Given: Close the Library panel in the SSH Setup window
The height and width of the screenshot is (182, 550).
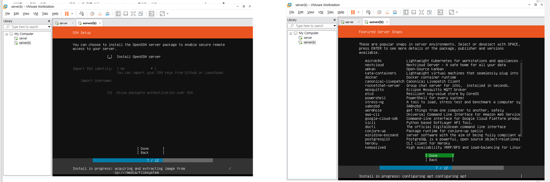Looking at the screenshot, I should 49,21.
